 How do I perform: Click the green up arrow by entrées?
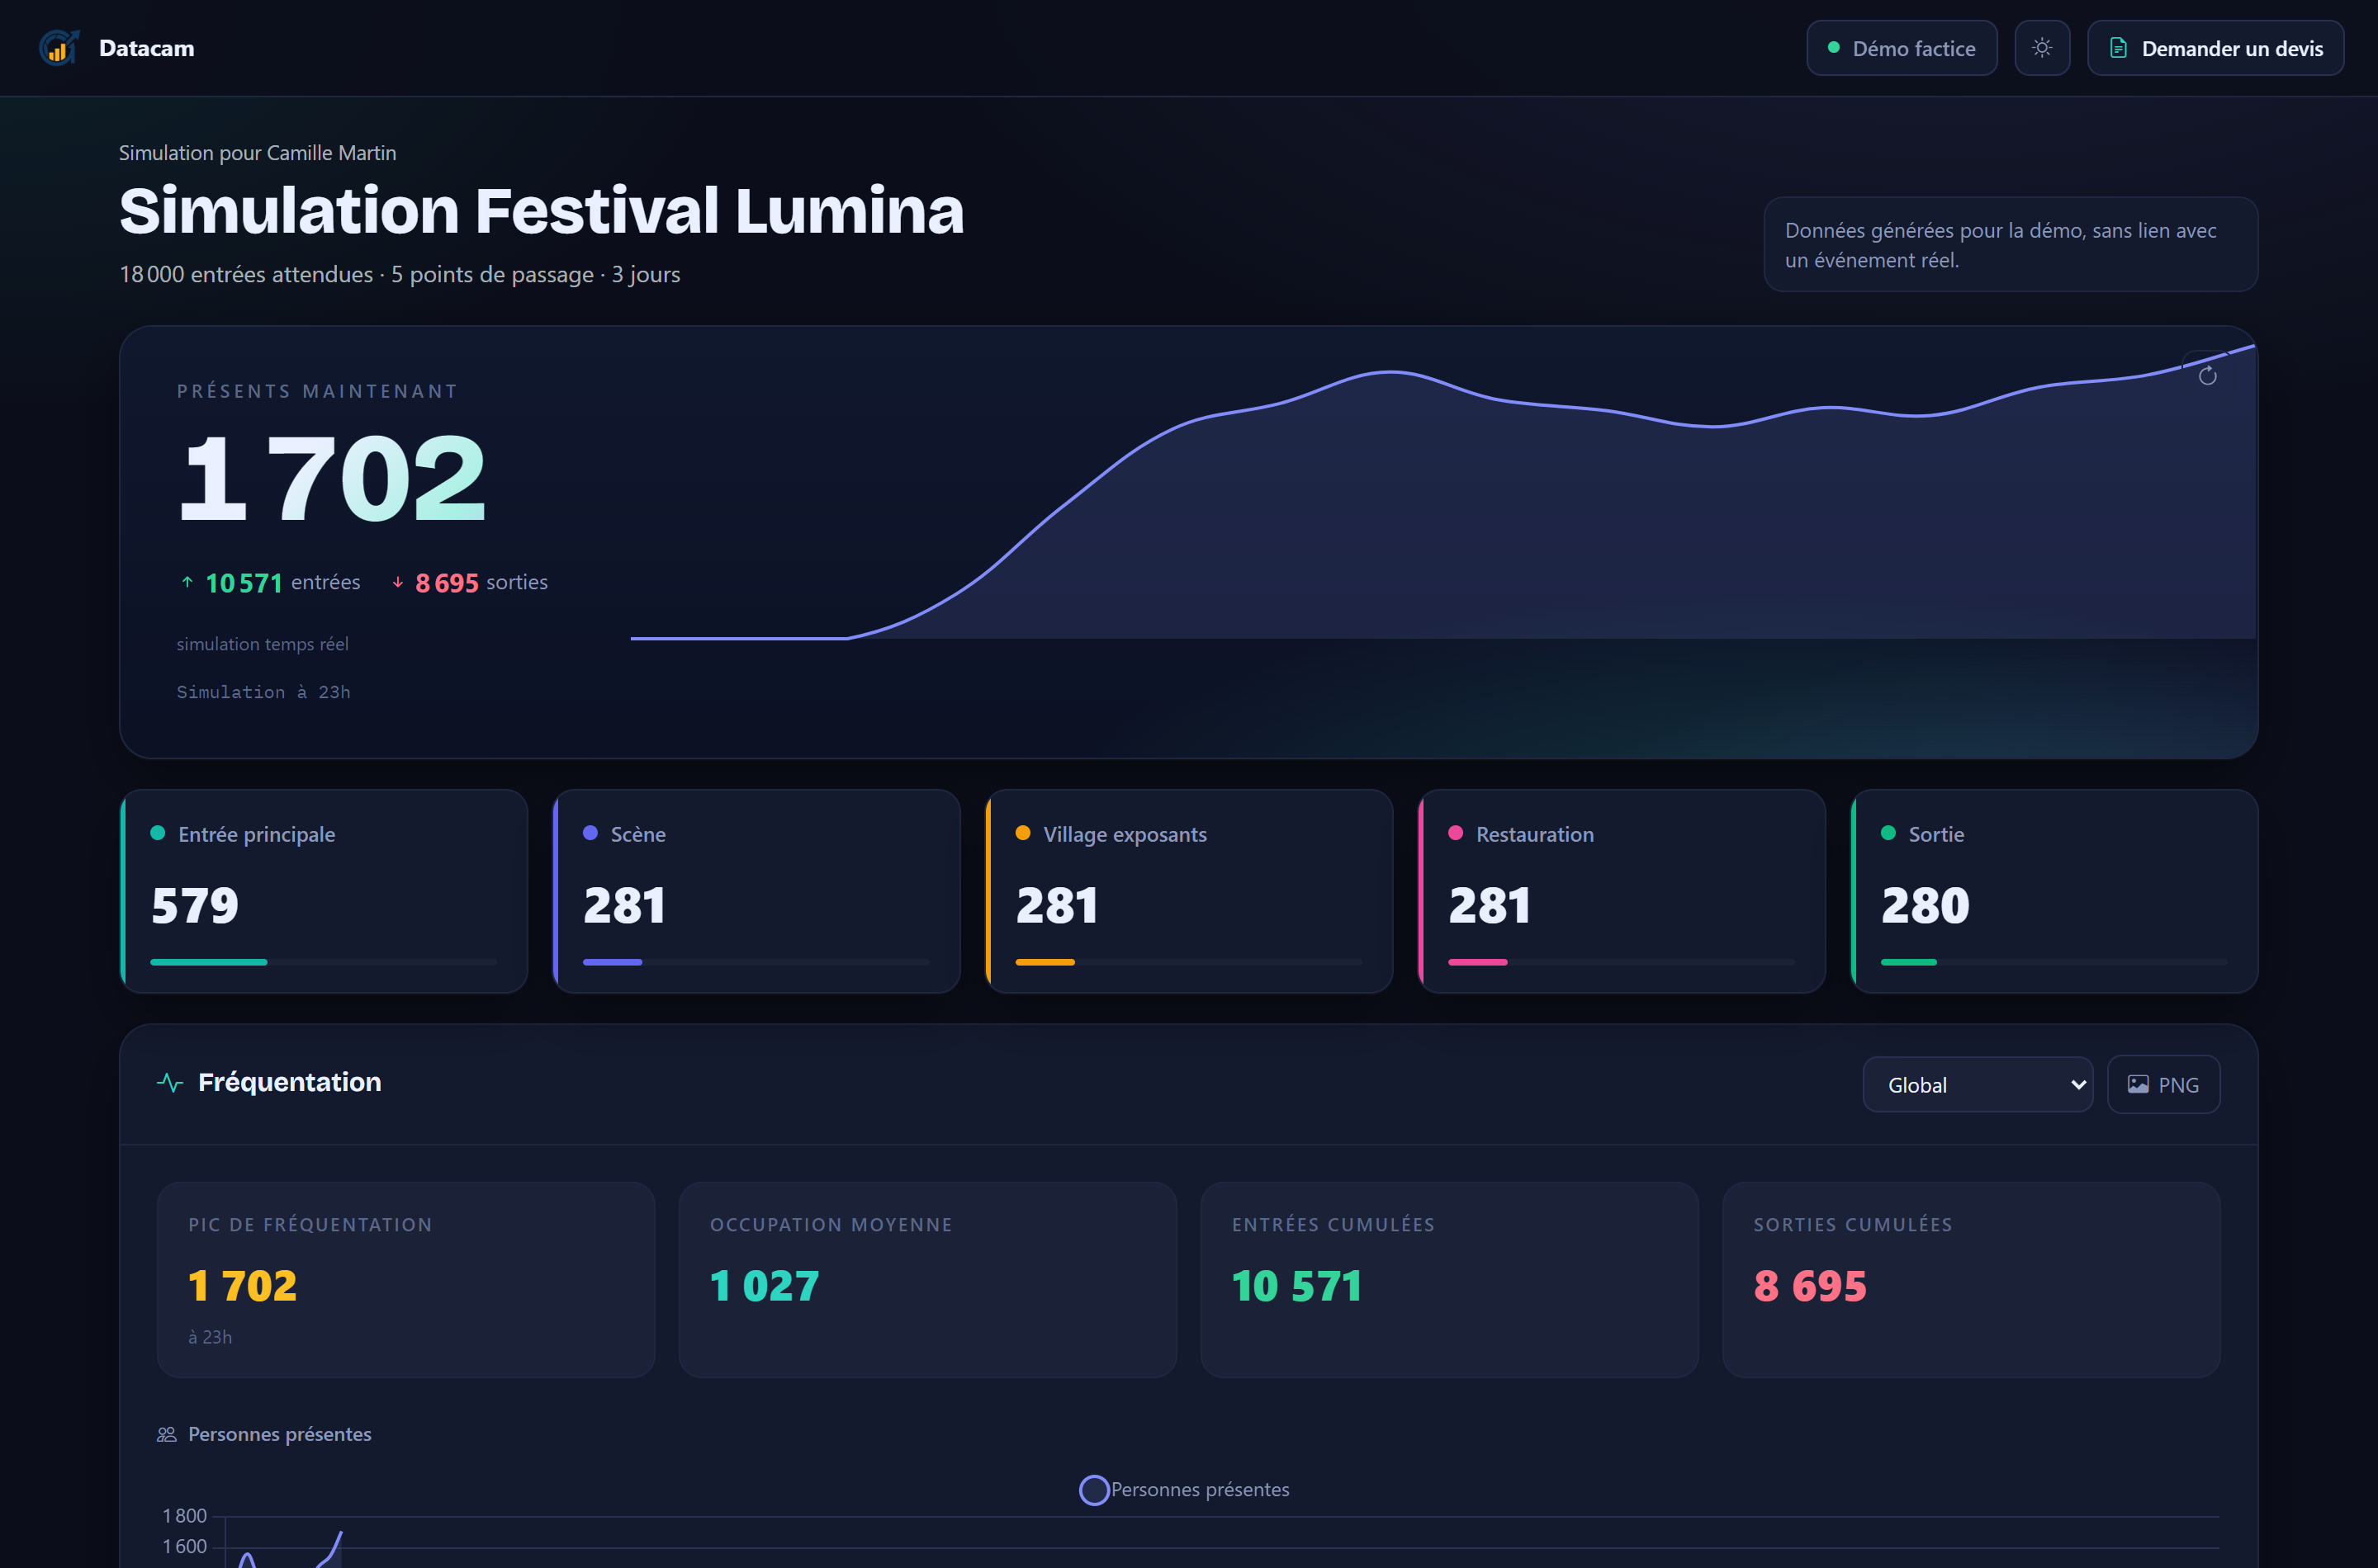187,582
